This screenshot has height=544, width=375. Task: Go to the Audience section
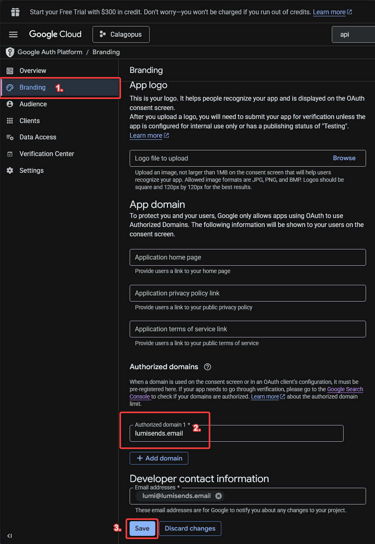tap(33, 104)
